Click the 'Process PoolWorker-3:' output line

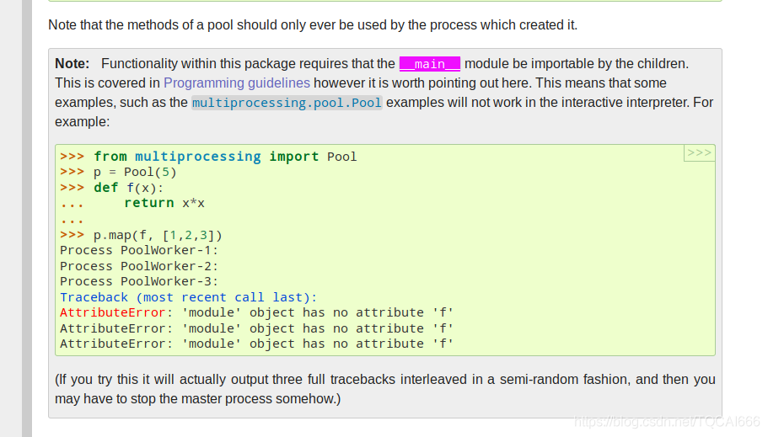(139, 282)
